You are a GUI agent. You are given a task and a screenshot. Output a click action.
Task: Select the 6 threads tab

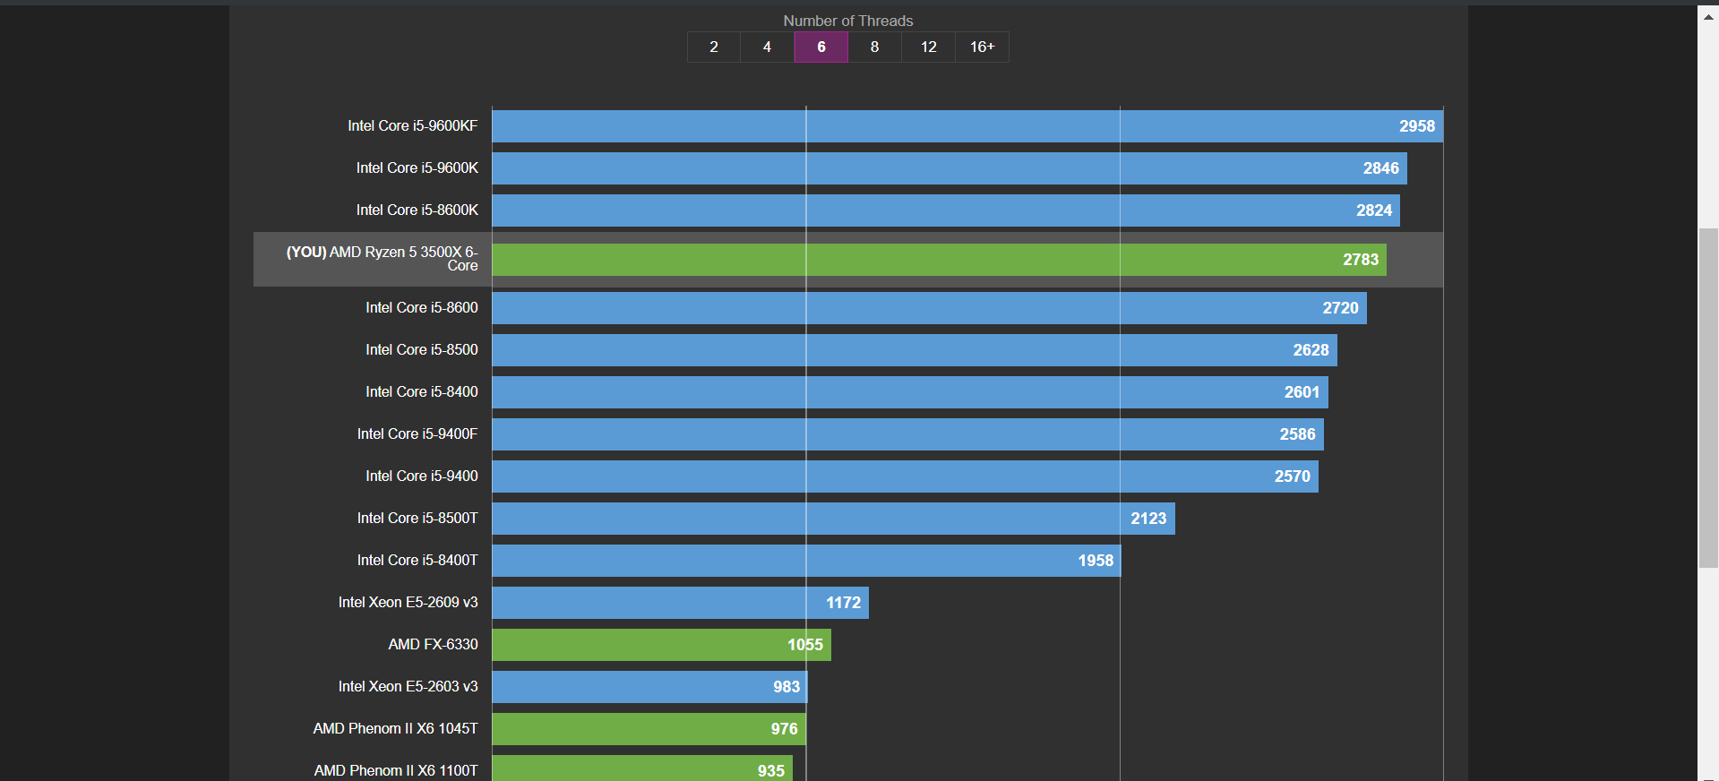pyautogui.click(x=821, y=47)
